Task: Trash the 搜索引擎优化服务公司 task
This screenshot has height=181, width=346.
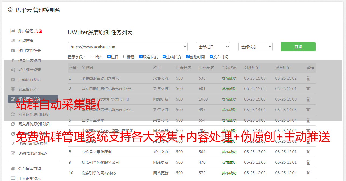Action: click(x=308, y=162)
